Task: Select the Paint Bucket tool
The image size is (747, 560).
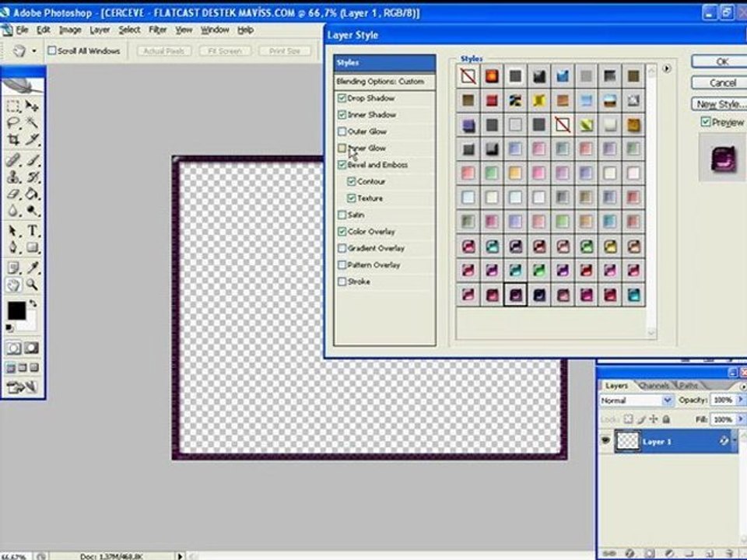Action: click(32, 194)
